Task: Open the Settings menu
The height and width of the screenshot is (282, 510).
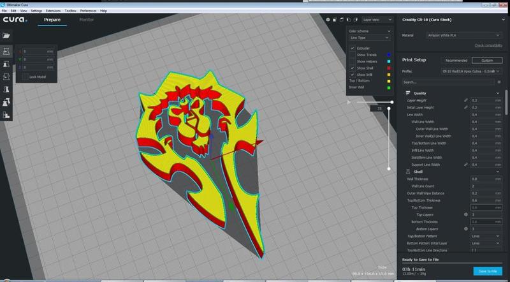Action: coord(36,11)
